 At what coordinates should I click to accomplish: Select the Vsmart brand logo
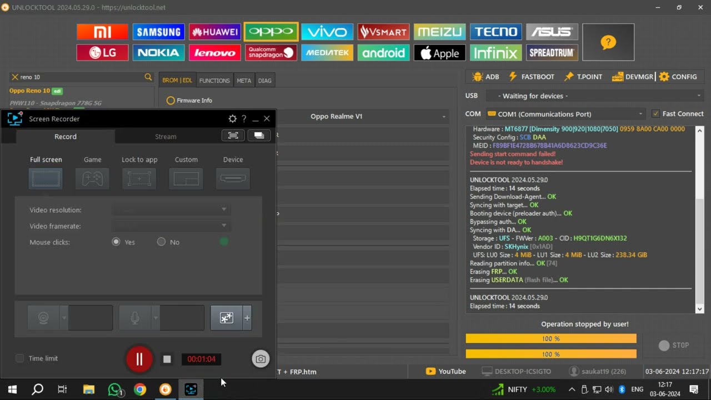click(383, 32)
